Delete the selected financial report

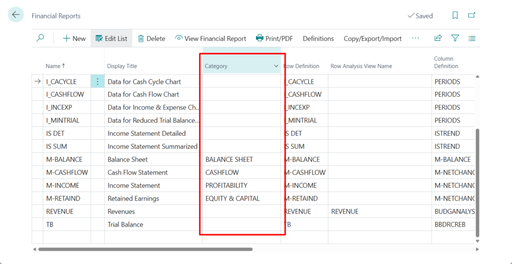(x=151, y=38)
